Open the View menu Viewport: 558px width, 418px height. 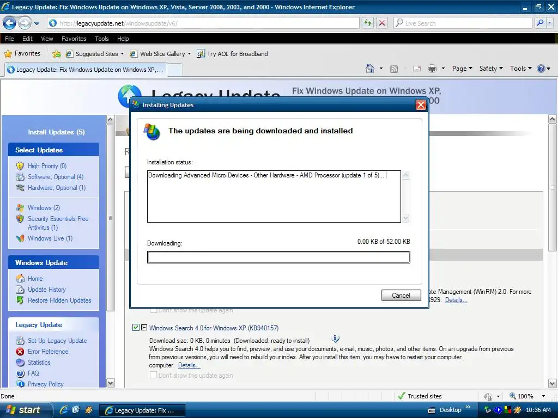(47, 39)
